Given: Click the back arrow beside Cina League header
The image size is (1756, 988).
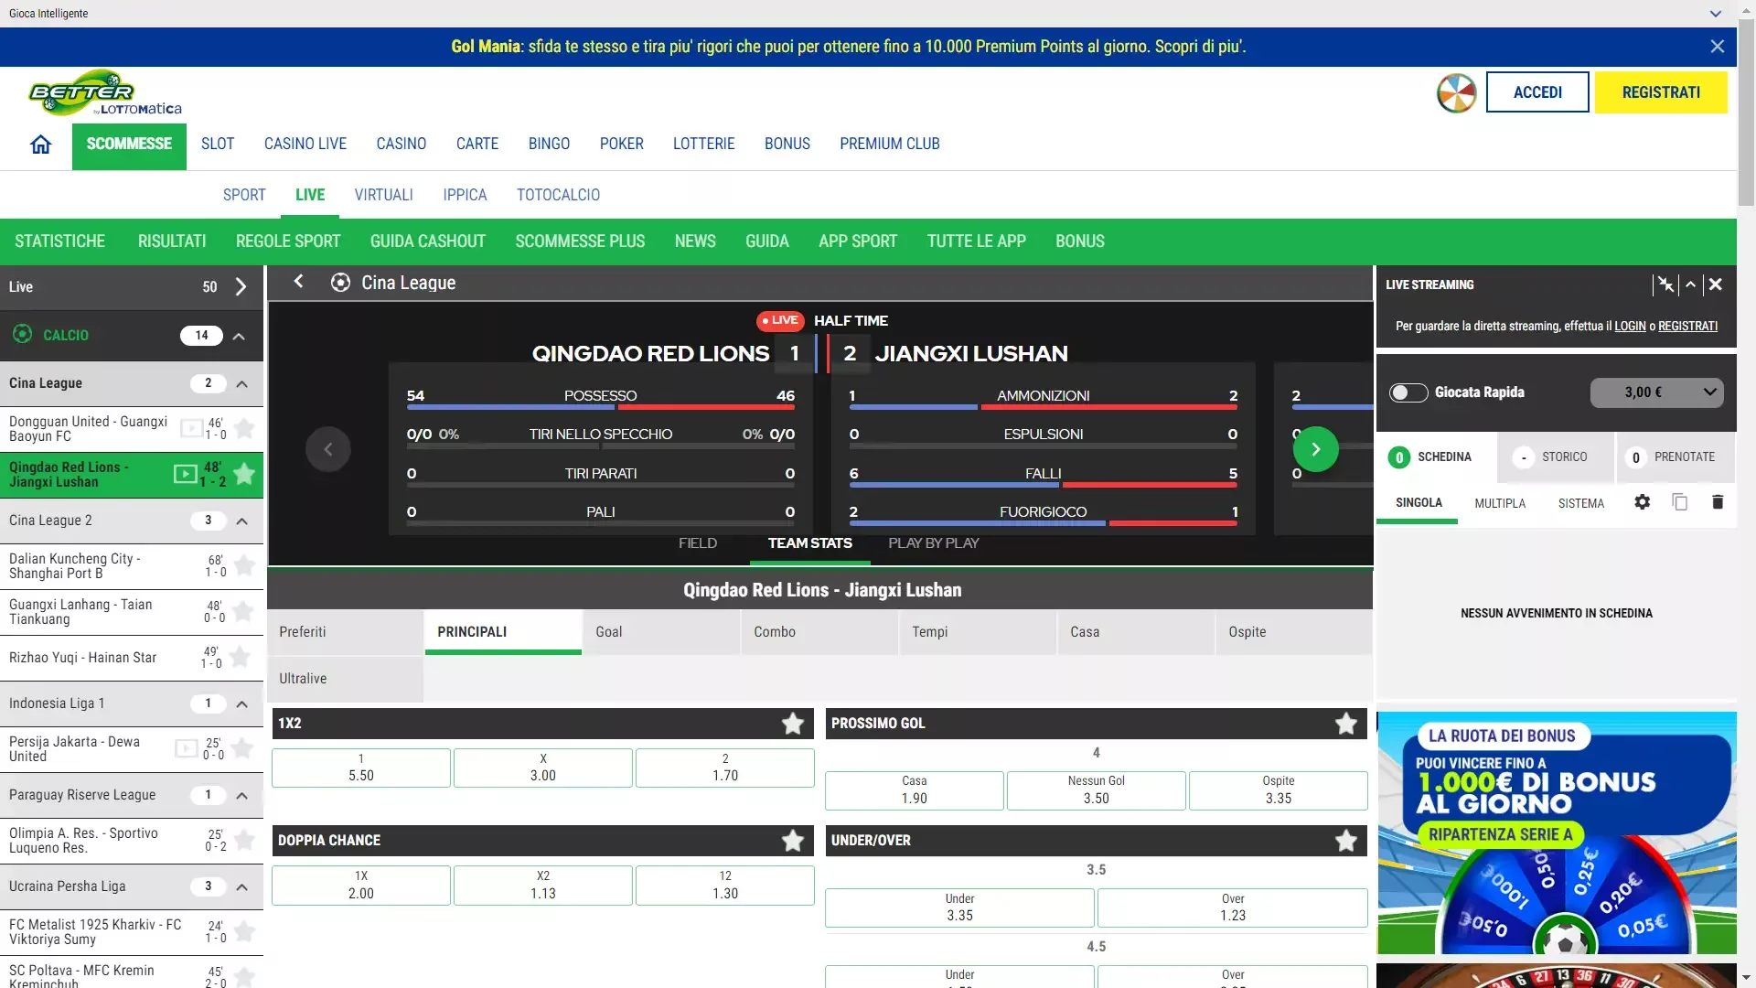Looking at the screenshot, I should click(x=298, y=282).
